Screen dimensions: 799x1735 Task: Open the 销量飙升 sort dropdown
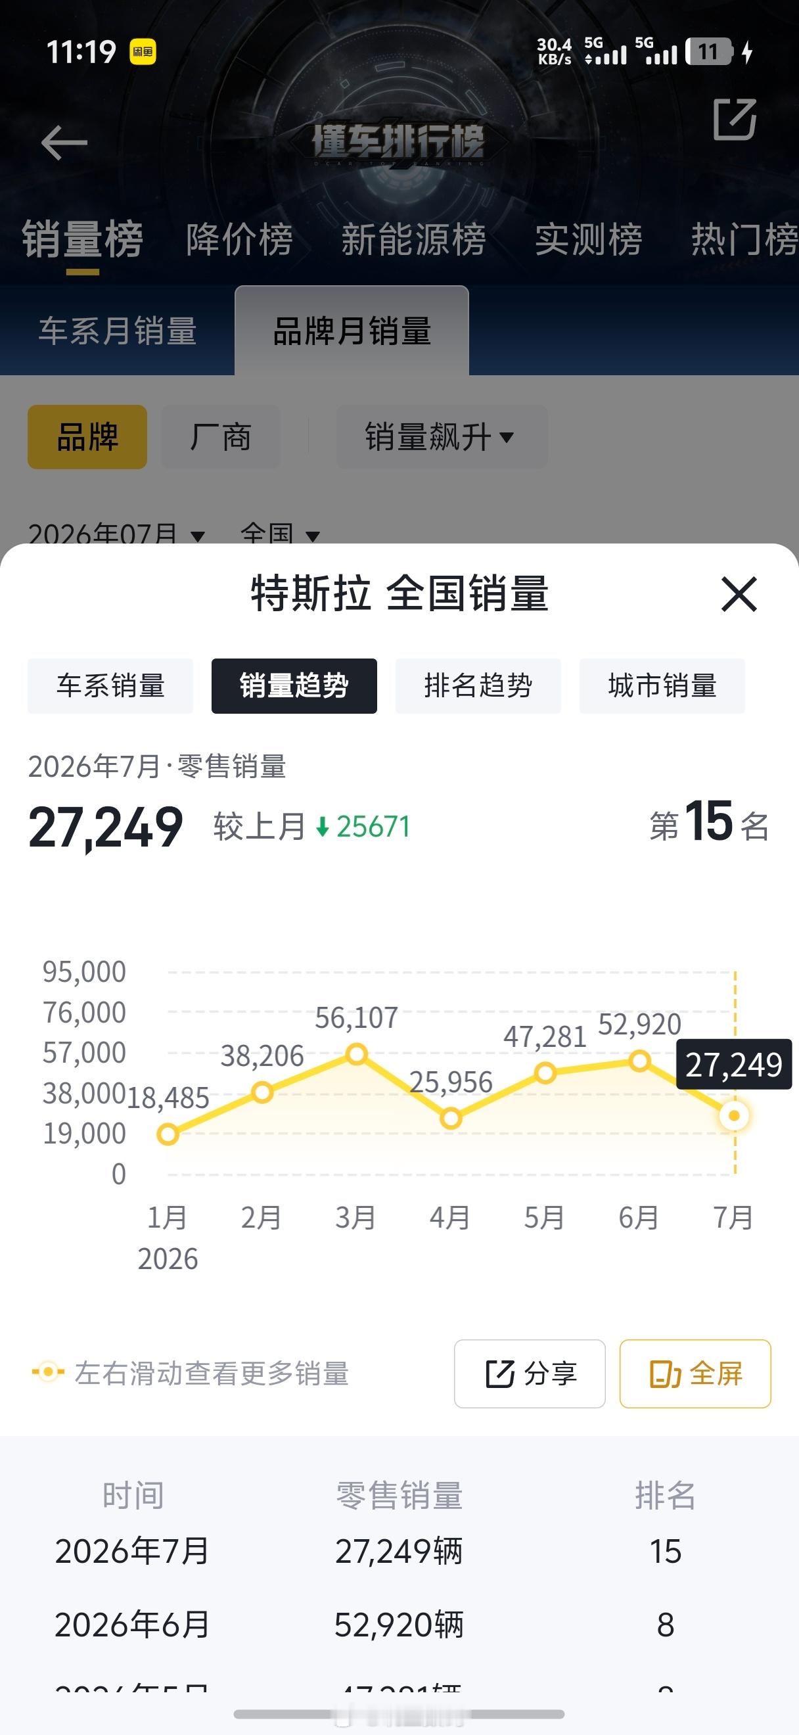click(x=442, y=437)
